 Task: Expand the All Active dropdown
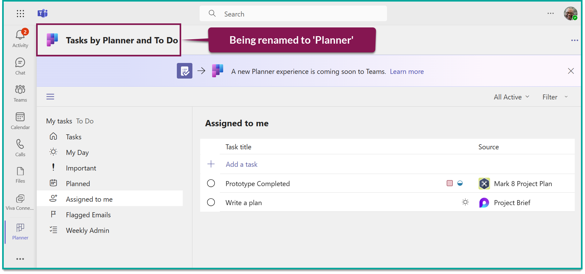coord(512,97)
